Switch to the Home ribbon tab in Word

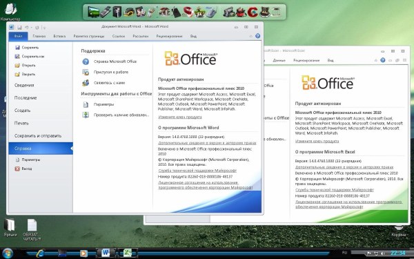[39, 36]
